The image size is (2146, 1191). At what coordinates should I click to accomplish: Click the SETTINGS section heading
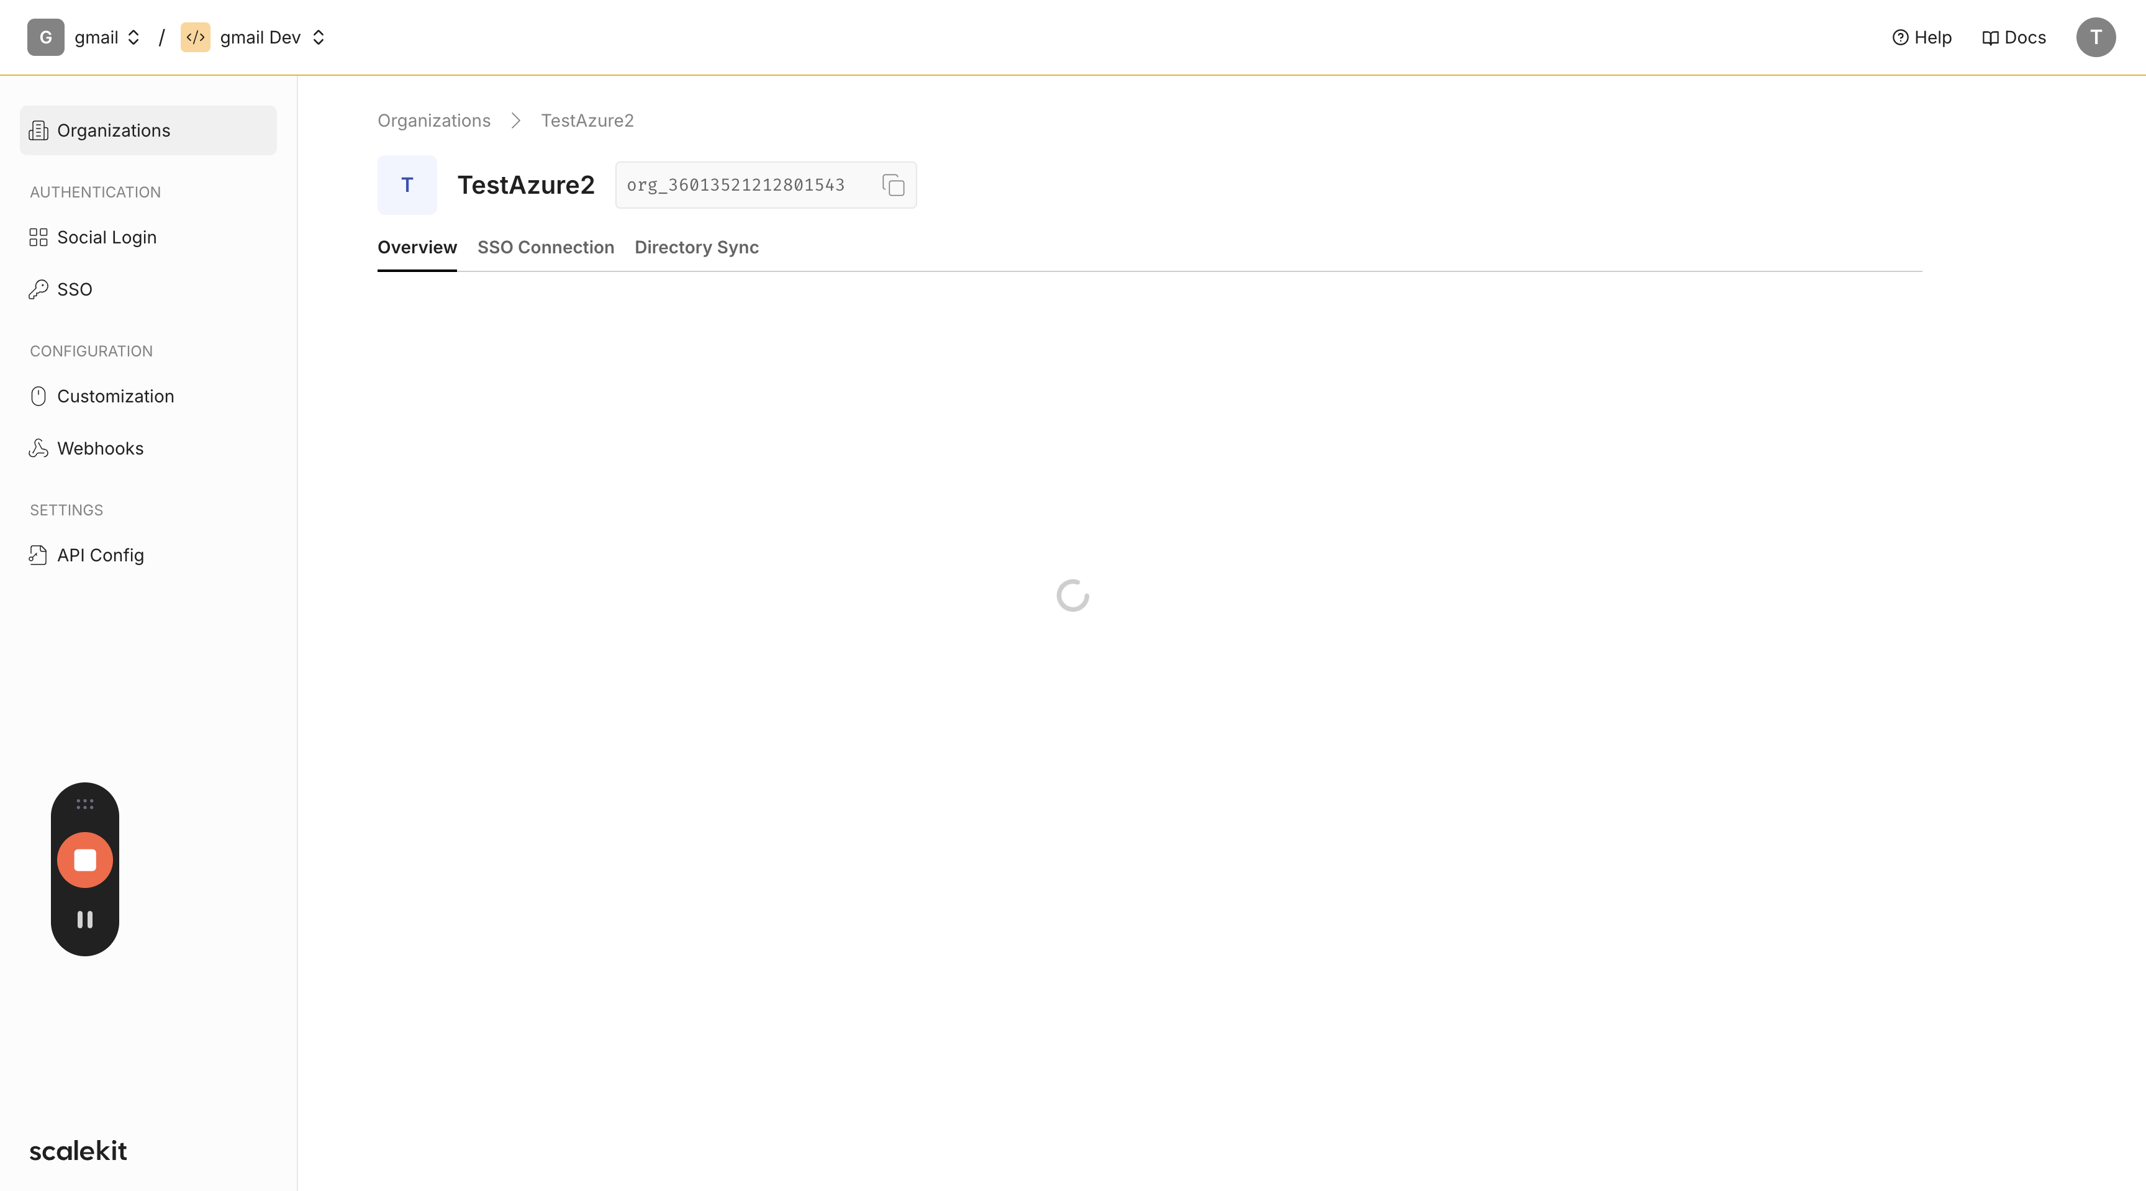[x=66, y=510]
